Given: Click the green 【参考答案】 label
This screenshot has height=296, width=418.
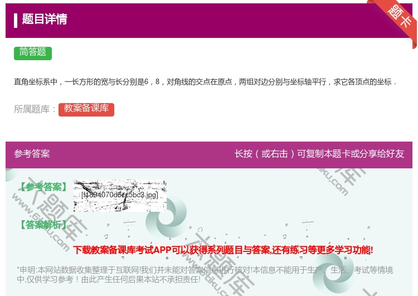Looking at the screenshot, I should [x=44, y=187].
